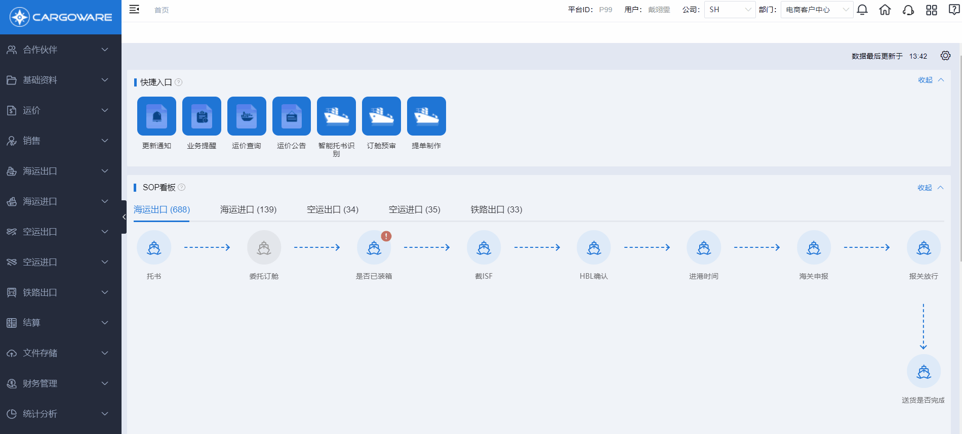This screenshot has height=434, width=962.
Task: Click the 托书 SOP step icon
Action: [154, 247]
